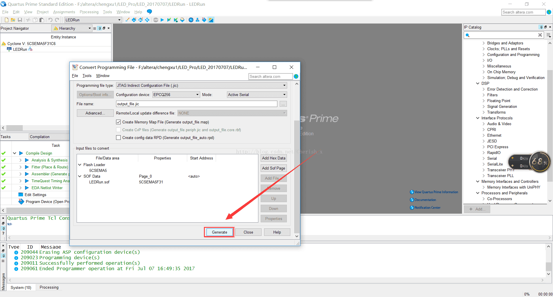Collapse the SOF Data tree row

[80, 176]
